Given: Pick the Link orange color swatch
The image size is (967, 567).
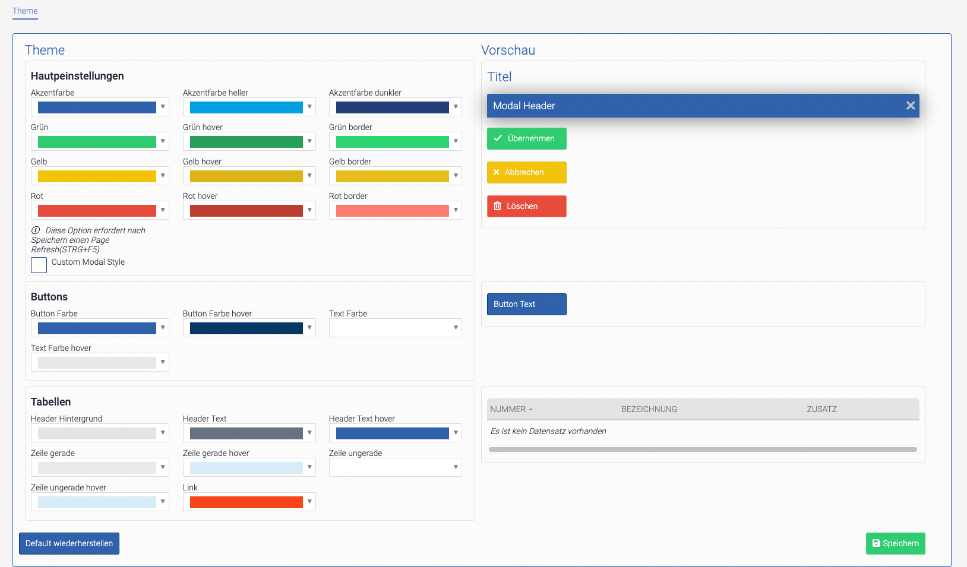Looking at the screenshot, I should click(246, 502).
